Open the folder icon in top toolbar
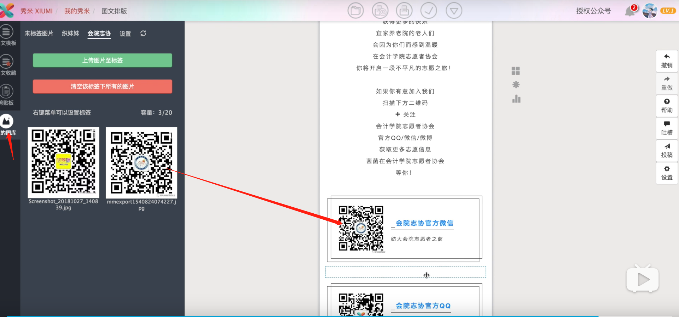Screen dimensions: 679x317 (x=355, y=11)
